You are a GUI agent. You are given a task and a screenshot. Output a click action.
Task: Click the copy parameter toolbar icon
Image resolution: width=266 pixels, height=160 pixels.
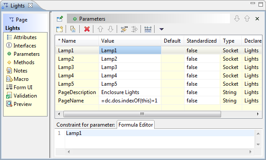[x=73, y=29]
